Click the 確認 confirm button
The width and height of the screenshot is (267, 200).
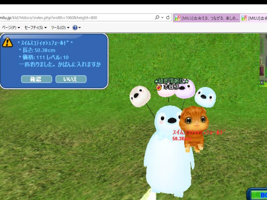[x=36, y=79]
